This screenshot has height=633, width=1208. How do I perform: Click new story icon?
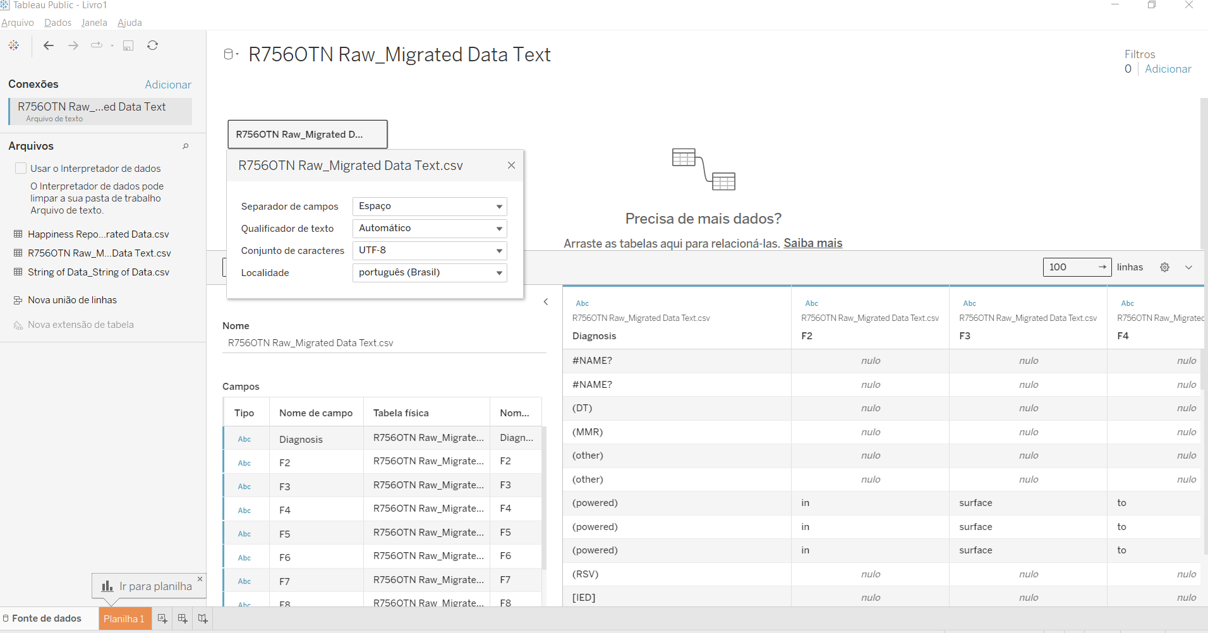(203, 618)
